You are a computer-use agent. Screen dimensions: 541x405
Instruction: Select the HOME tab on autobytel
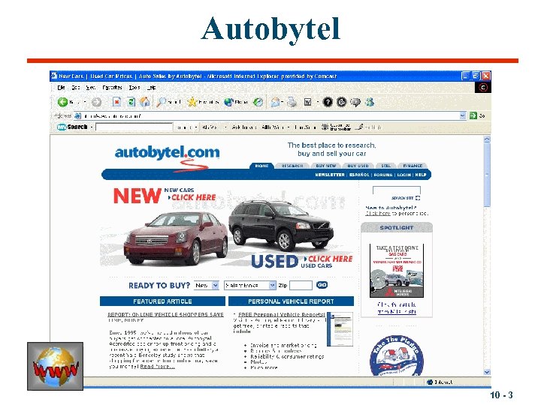coord(261,166)
